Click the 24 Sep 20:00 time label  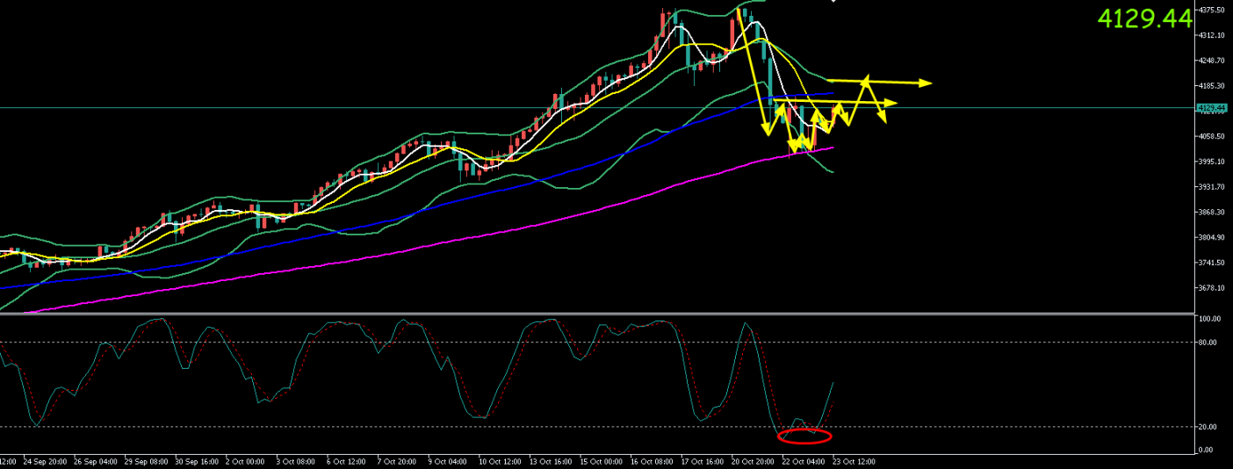click(x=44, y=461)
